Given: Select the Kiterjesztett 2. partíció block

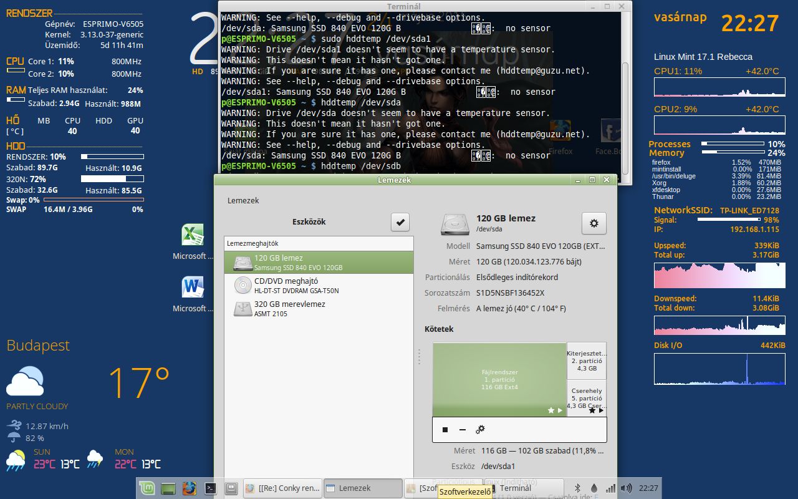Looking at the screenshot, I should (587, 361).
